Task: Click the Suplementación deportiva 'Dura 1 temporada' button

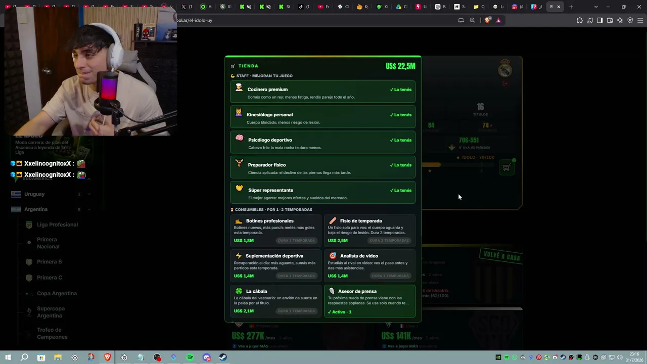Action: pyautogui.click(x=296, y=276)
